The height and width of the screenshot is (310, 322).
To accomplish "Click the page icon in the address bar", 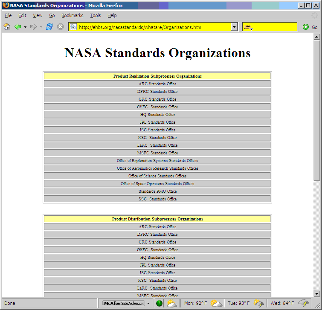I will click(73, 27).
